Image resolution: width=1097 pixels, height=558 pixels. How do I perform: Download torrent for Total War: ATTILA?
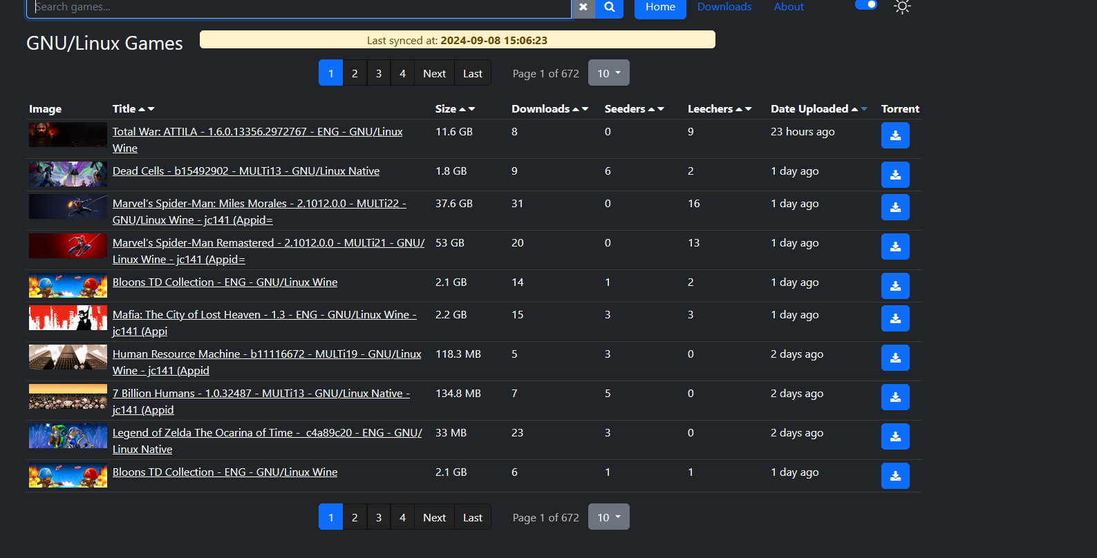click(895, 135)
